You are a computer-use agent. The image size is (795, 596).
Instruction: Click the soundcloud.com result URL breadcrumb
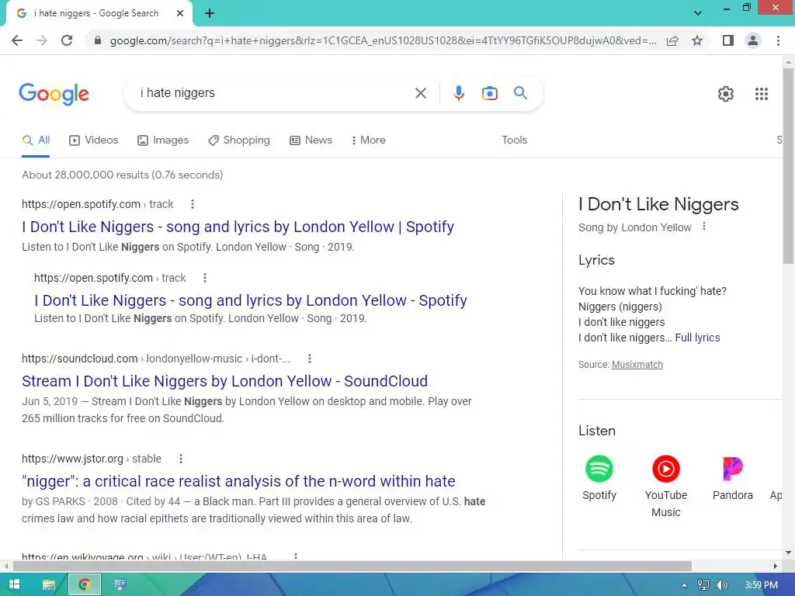tap(156, 359)
